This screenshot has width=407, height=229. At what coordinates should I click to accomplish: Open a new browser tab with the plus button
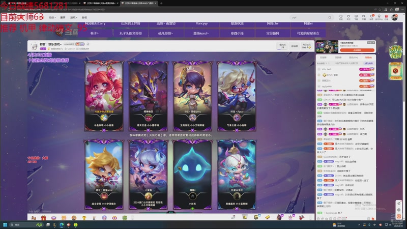point(161,3)
